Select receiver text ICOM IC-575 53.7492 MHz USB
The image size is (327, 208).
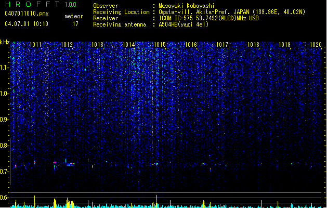(x=209, y=18)
